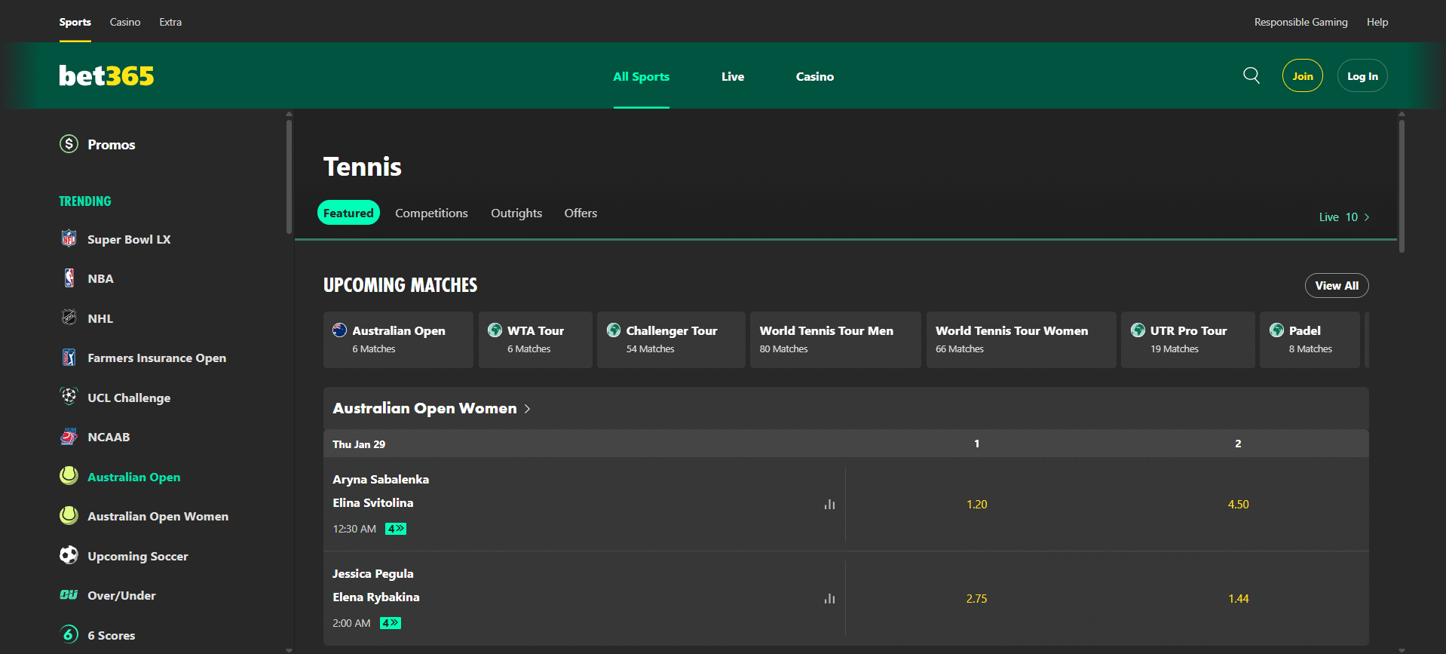Open Responsible Gaming link
Image resolution: width=1446 pixels, height=654 pixels.
[x=1300, y=22]
